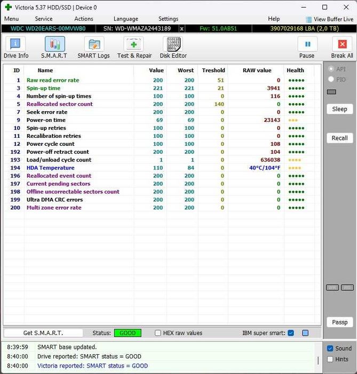Click the green GOOD status indicator
This screenshot has height=374, width=357.
point(128,333)
